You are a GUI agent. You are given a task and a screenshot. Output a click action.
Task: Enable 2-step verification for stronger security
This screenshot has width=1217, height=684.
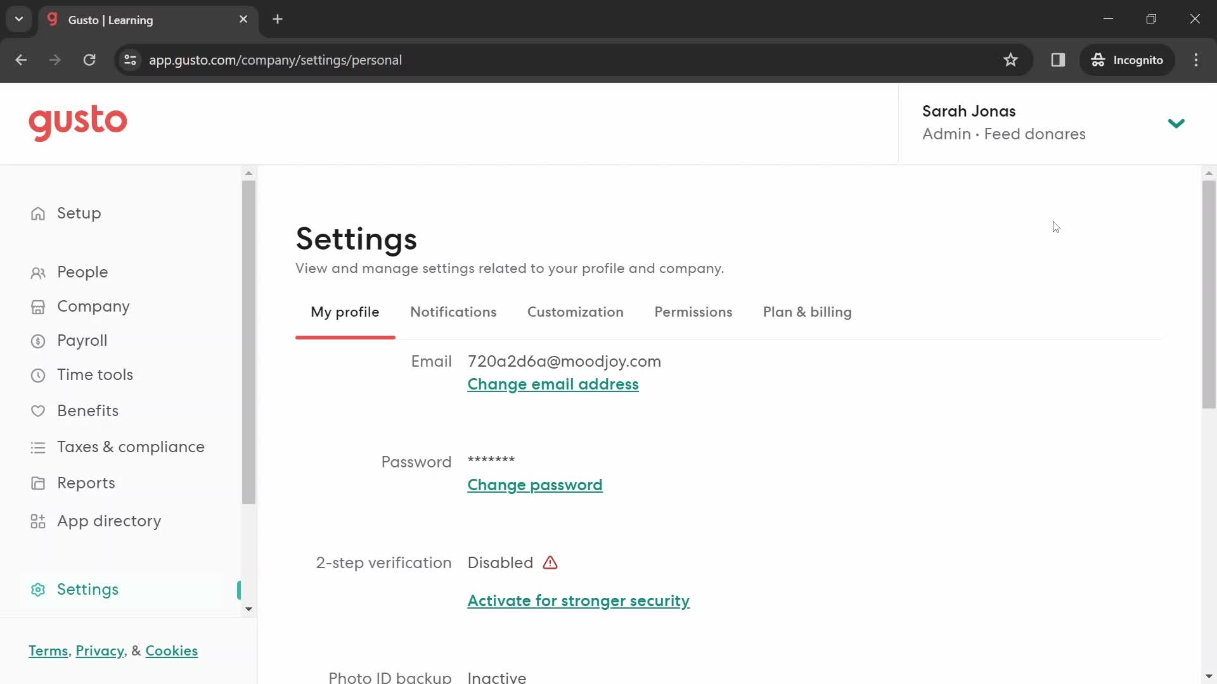579,600
